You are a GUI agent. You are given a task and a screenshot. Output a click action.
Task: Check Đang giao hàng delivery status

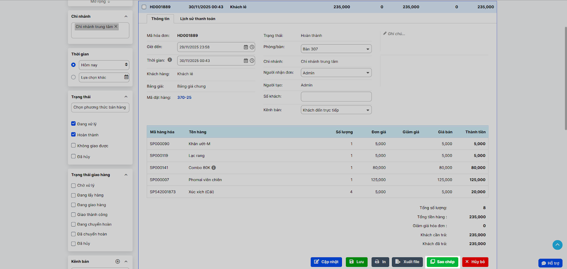73,205
